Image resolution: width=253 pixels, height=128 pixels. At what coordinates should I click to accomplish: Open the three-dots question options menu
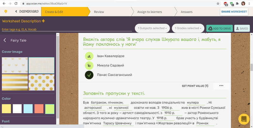click(221, 86)
